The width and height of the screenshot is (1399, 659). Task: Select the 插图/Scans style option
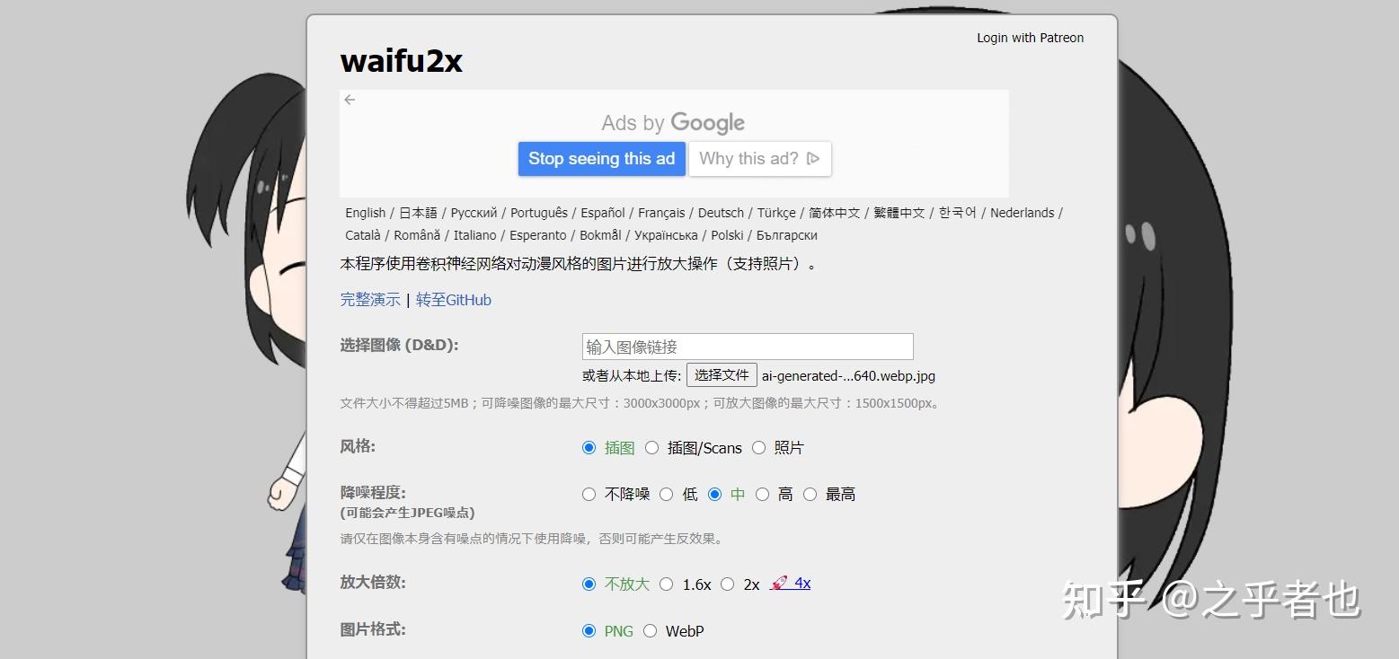pyautogui.click(x=652, y=447)
